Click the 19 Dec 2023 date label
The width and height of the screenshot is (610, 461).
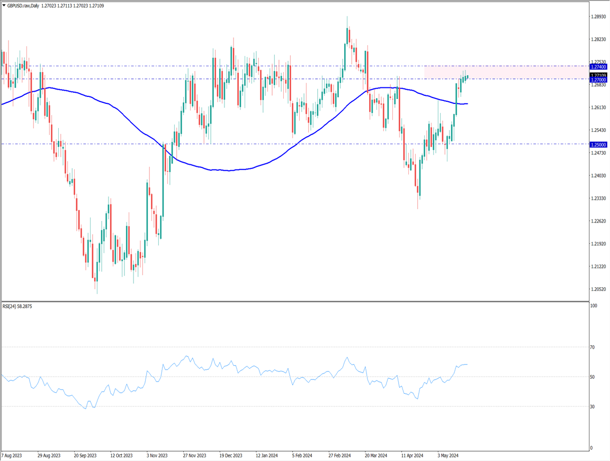(230, 455)
